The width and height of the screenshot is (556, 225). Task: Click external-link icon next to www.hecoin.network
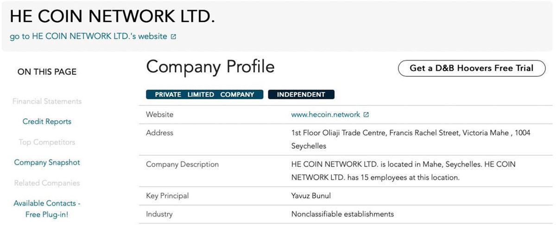point(366,115)
